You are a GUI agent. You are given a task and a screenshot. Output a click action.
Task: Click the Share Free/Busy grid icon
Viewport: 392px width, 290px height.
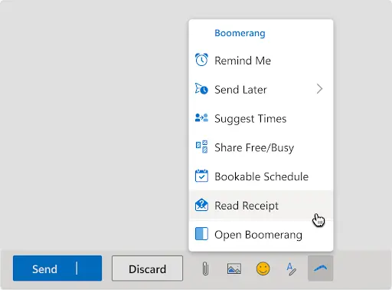201,147
